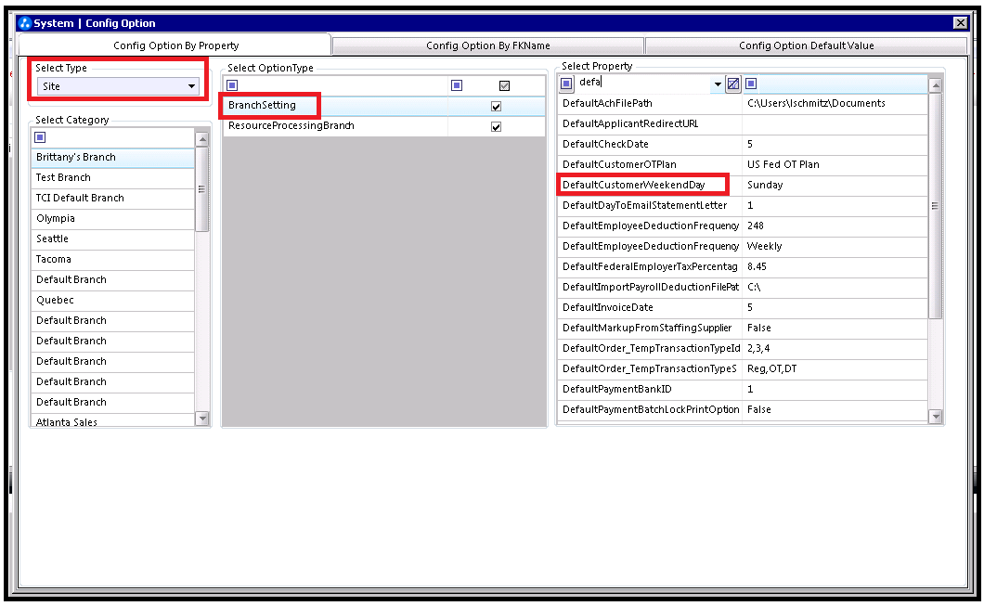Click the filter icon in Select Category list
984x606 pixels.
point(40,137)
